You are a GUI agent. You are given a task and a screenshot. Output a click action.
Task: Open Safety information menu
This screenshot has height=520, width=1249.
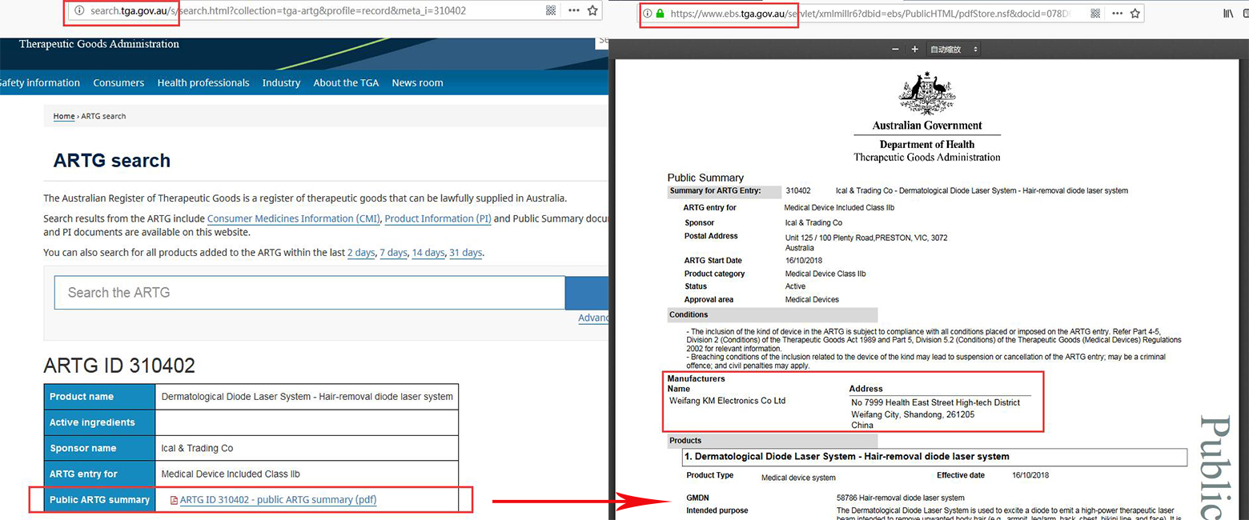coord(40,83)
